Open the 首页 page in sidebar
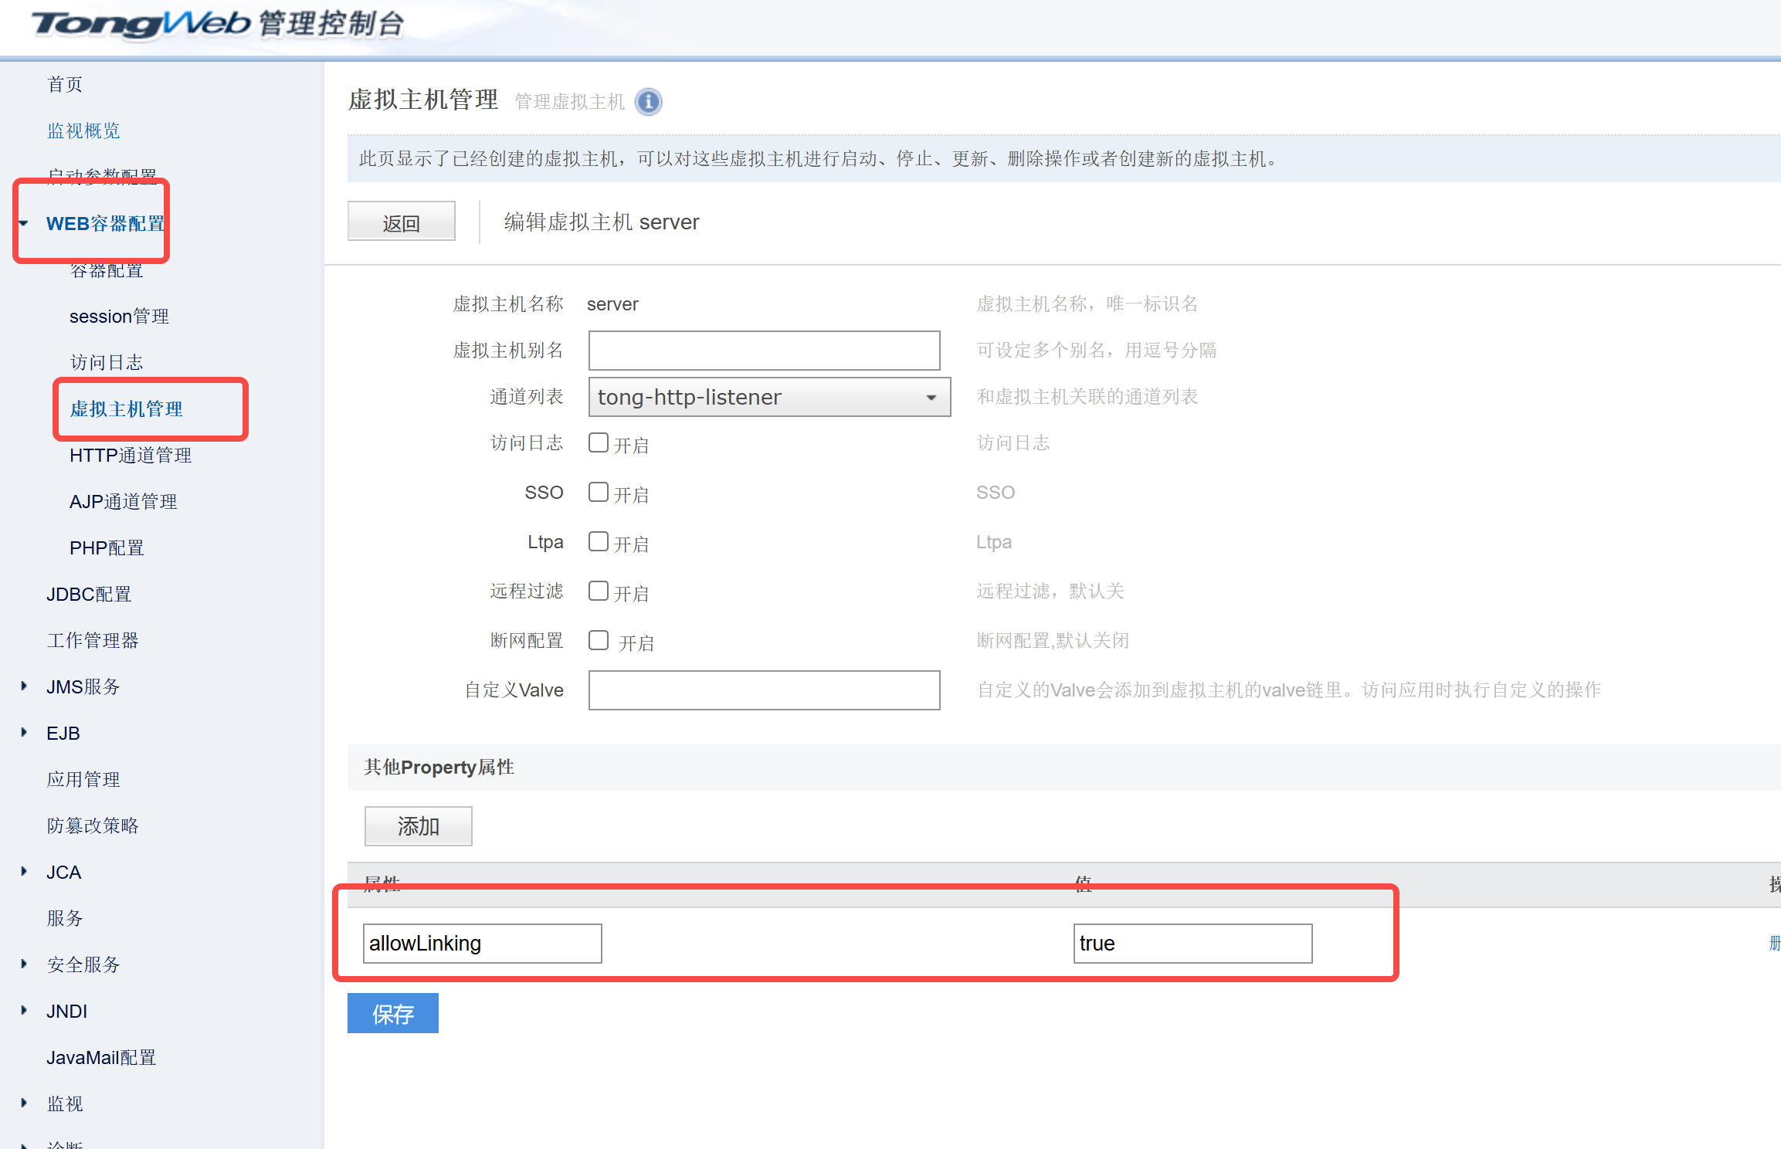This screenshot has height=1149, width=1781. [64, 83]
